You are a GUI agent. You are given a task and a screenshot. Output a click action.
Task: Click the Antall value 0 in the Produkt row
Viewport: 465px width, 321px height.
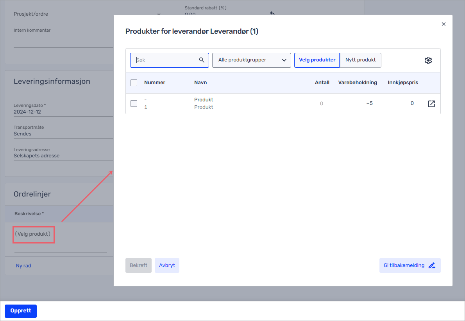[322, 104]
